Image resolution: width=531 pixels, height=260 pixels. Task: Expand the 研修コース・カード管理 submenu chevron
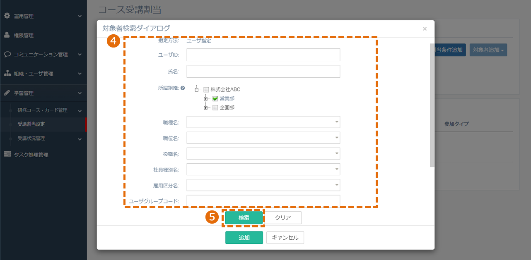coord(80,111)
